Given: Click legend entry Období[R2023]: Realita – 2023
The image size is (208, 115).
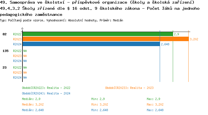Looking at the screenshot, I should pyautogui.click(x=129, y=88).
